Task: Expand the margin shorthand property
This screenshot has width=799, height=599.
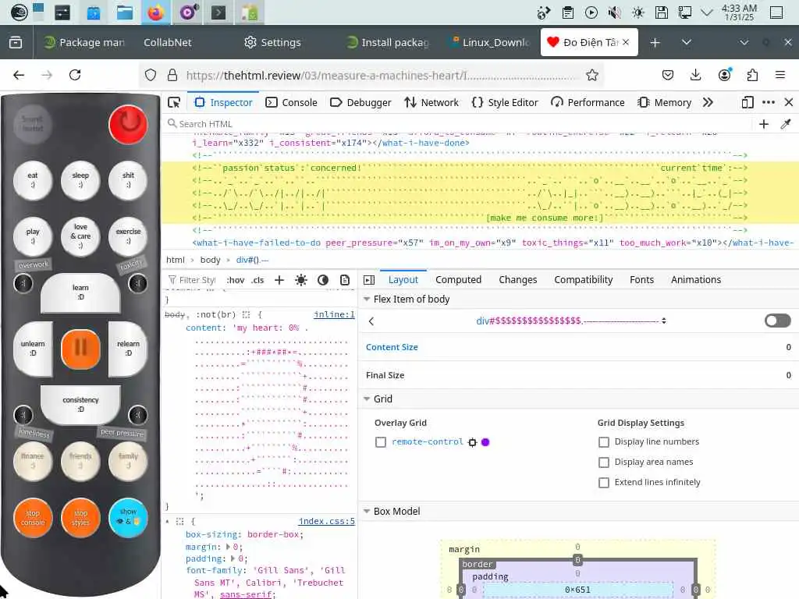Action: click(x=229, y=547)
